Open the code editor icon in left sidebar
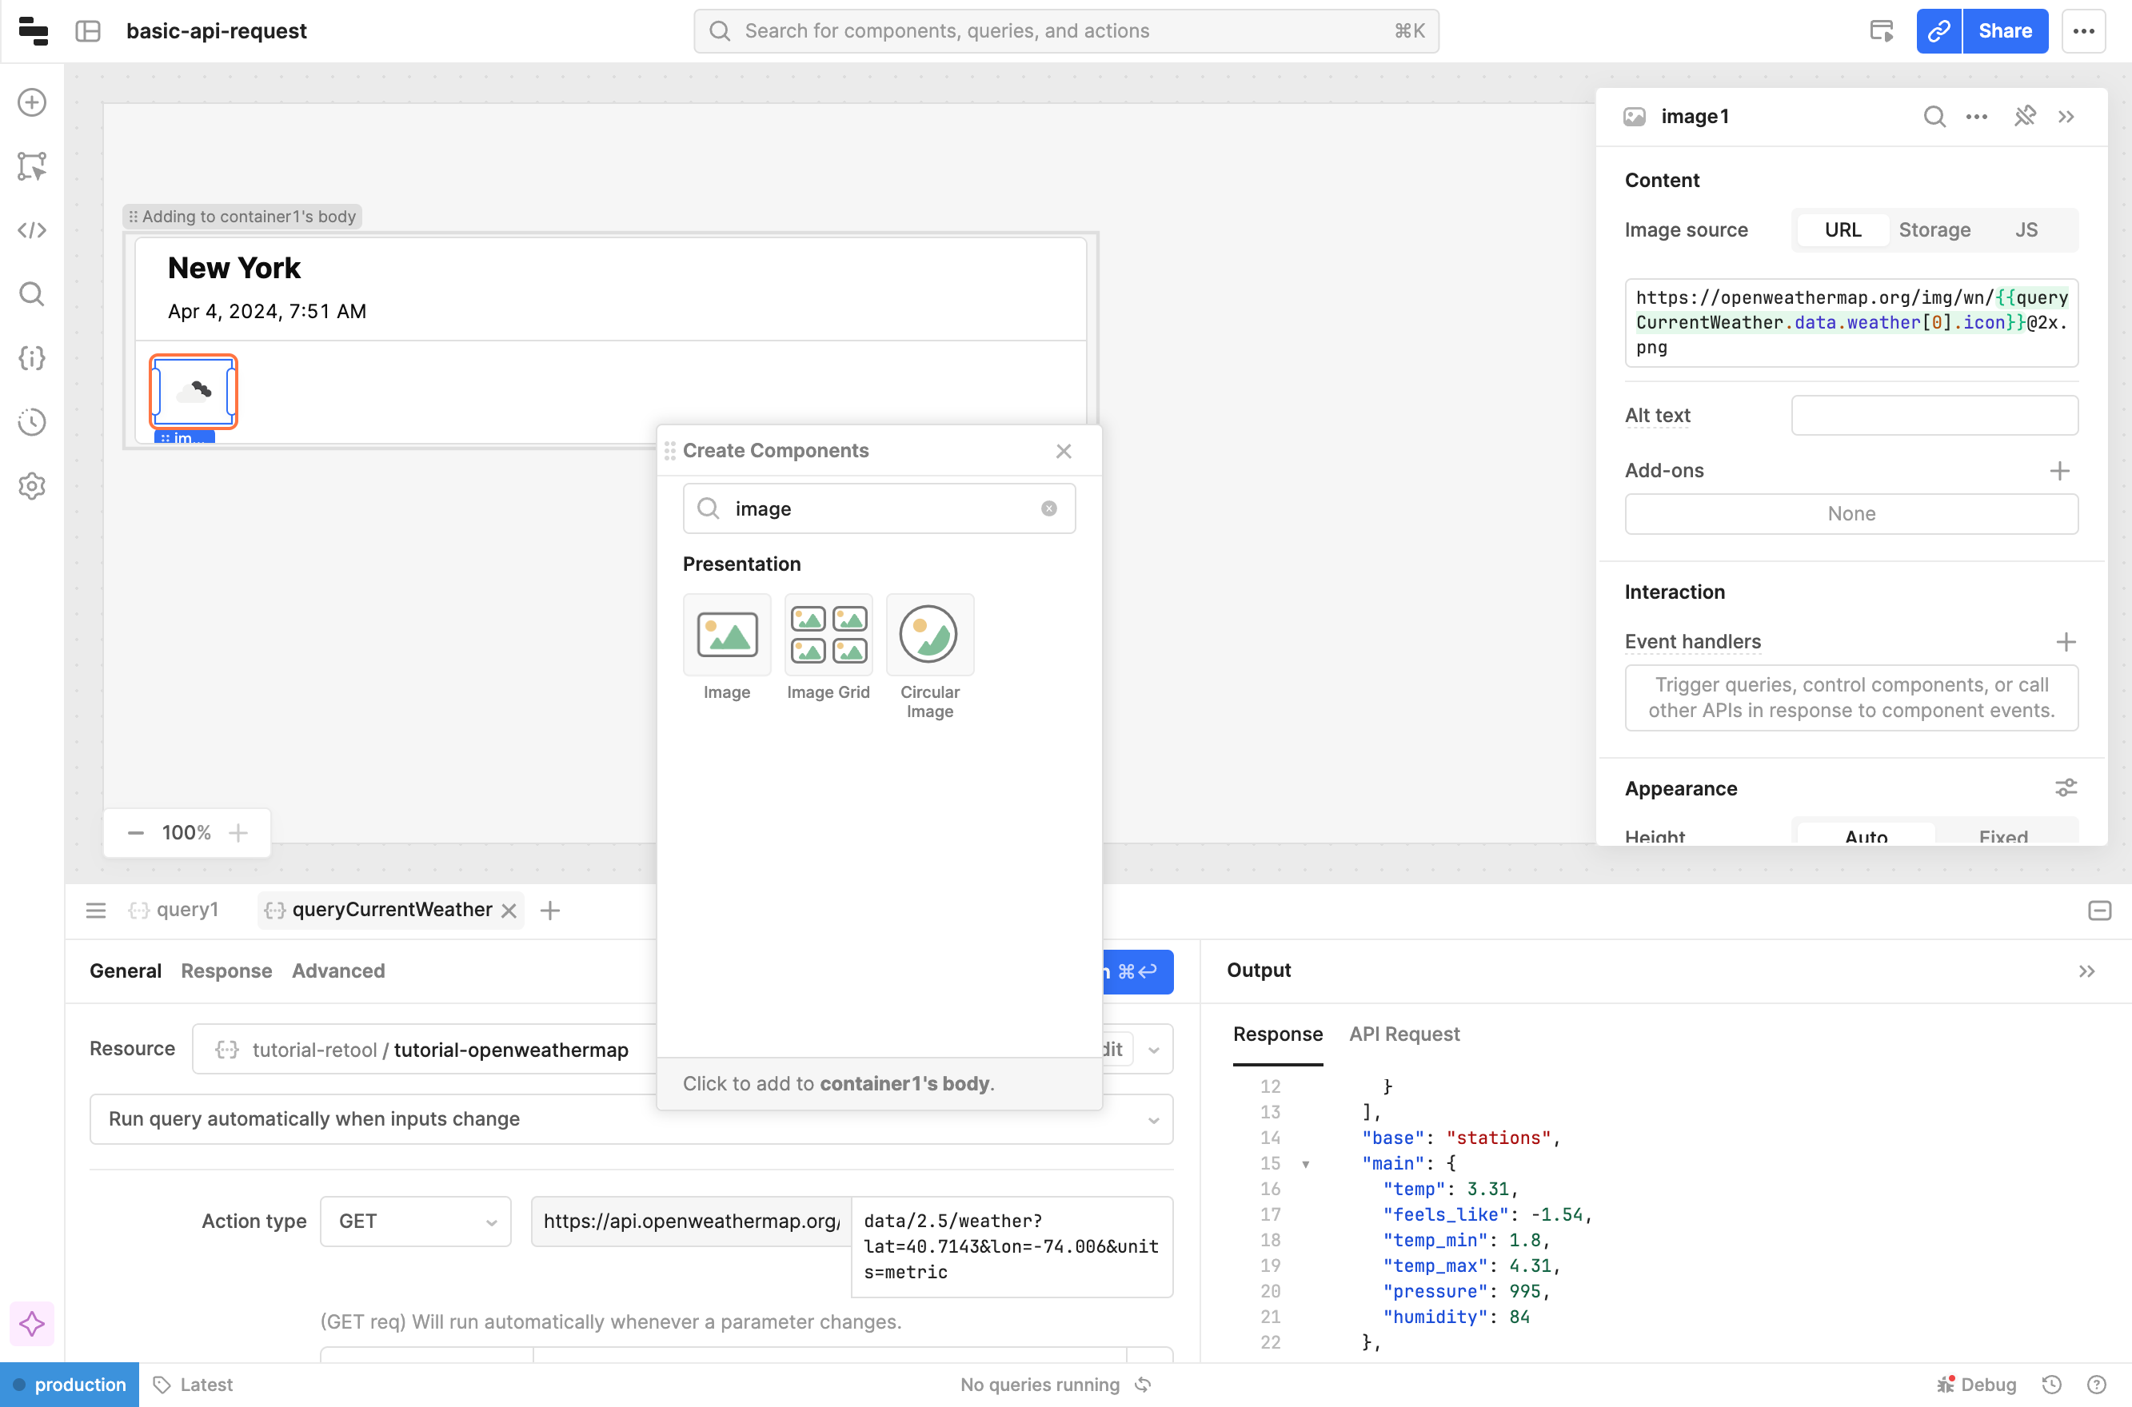 pyautogui.click(x=32, y=229)
